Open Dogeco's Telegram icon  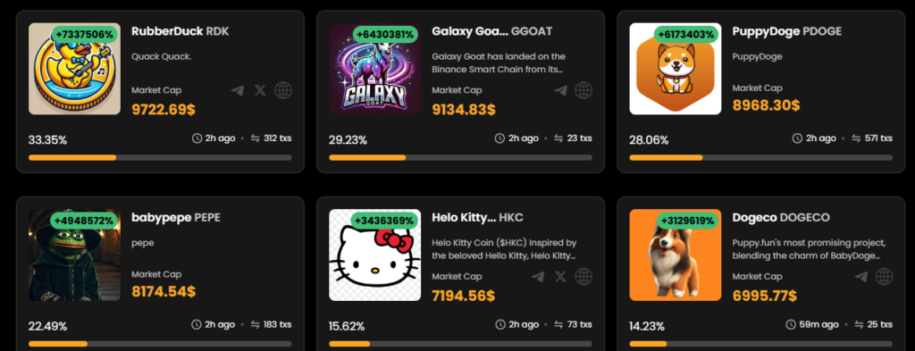coord(861,276)
